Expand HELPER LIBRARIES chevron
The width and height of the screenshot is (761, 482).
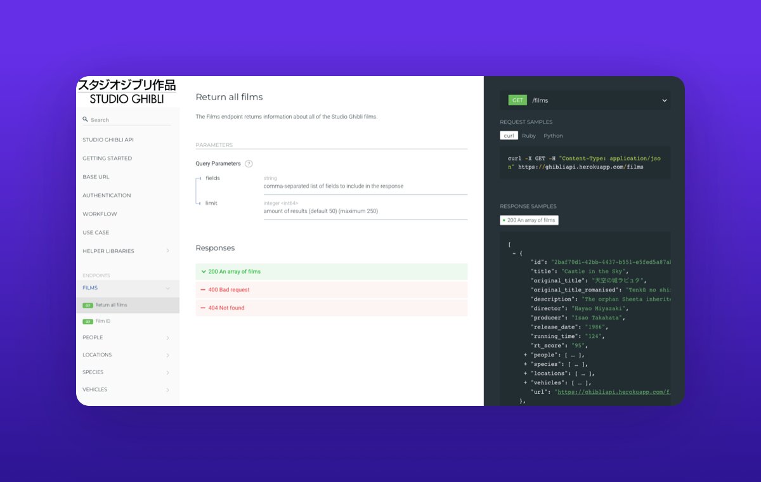click(x=167, y=251)
